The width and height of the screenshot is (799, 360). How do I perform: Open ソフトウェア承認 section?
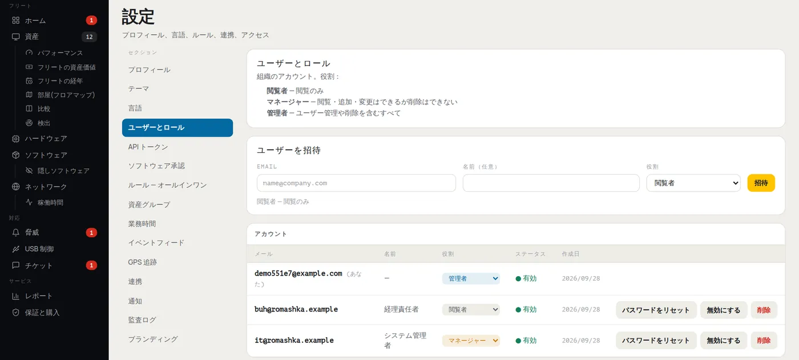click(177, 166)
